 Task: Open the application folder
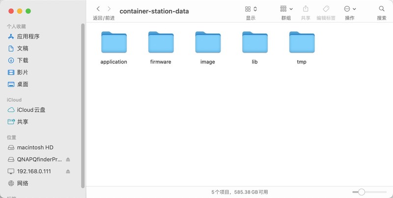pos(114,42)
